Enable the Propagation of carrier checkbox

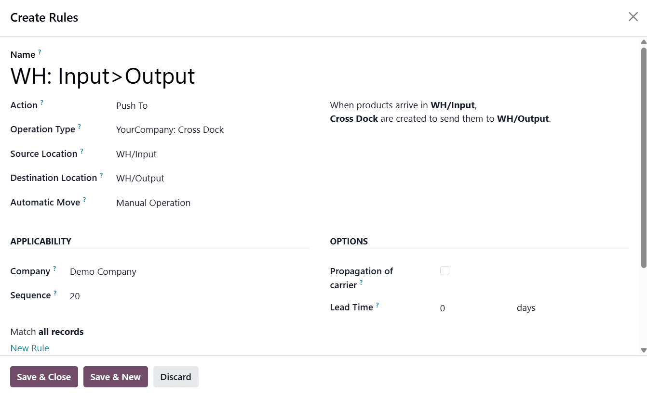[445, 270]
